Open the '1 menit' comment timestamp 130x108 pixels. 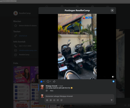tap(61, 86)
